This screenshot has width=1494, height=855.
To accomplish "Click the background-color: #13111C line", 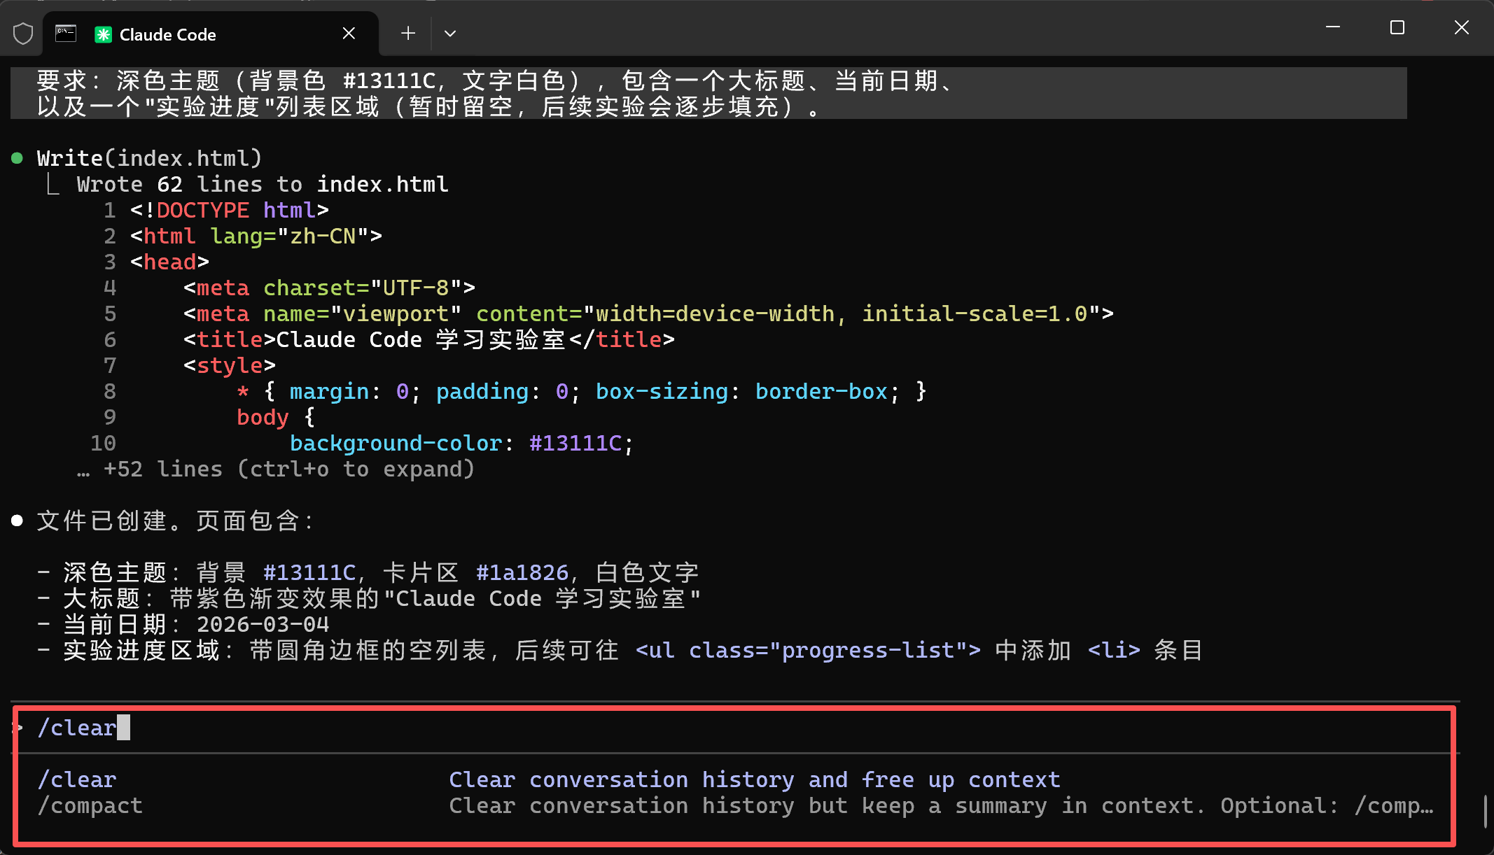I will pyautogui.click(x=462, y=444).
